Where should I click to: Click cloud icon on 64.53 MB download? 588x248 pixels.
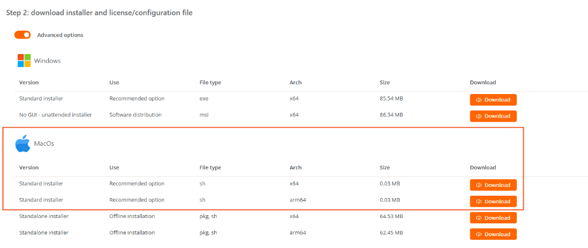pyautogui.click(x=479, y=218)
